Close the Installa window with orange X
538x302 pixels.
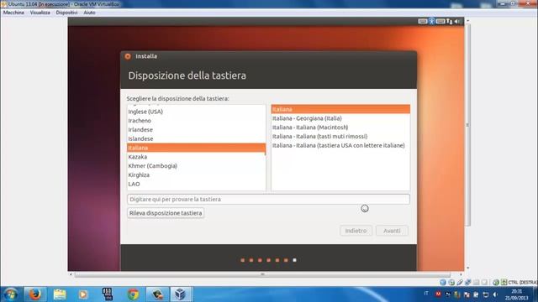point(128,56)
